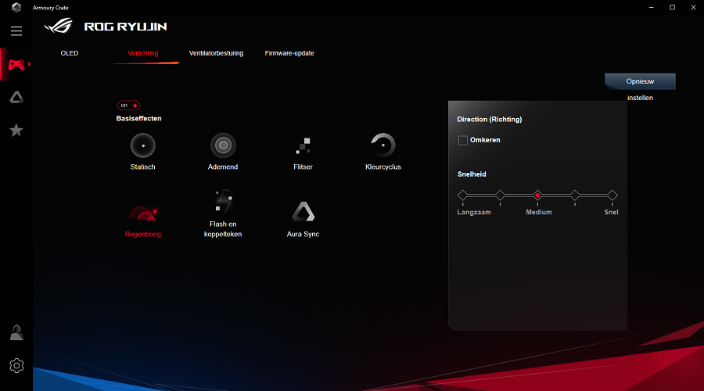Open the hamburger navigation menu

click(16, 31)
